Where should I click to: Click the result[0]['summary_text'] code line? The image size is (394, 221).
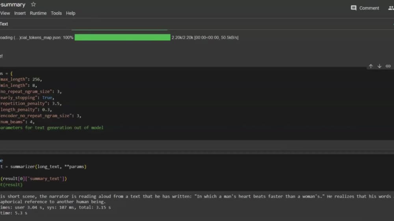pyautogui.click(x=33, y=179)
